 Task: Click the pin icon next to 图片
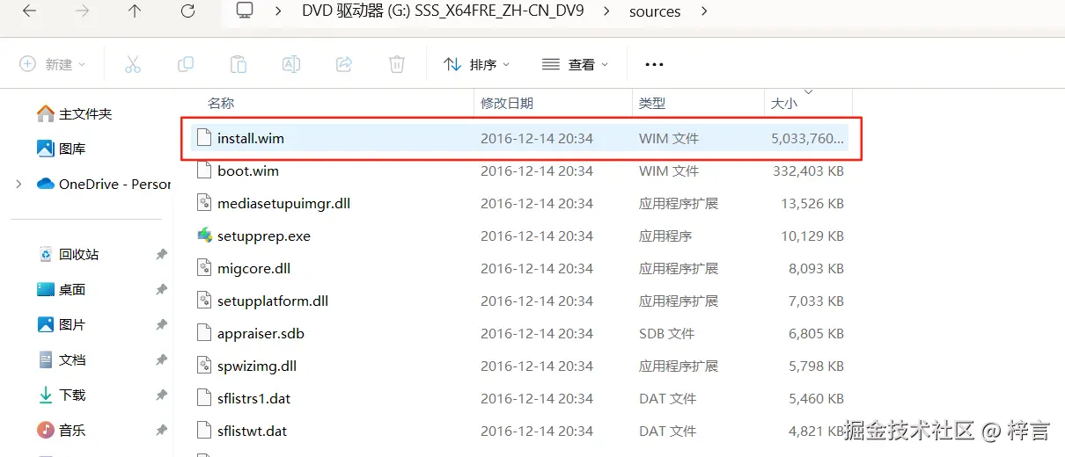click(161, 325)
